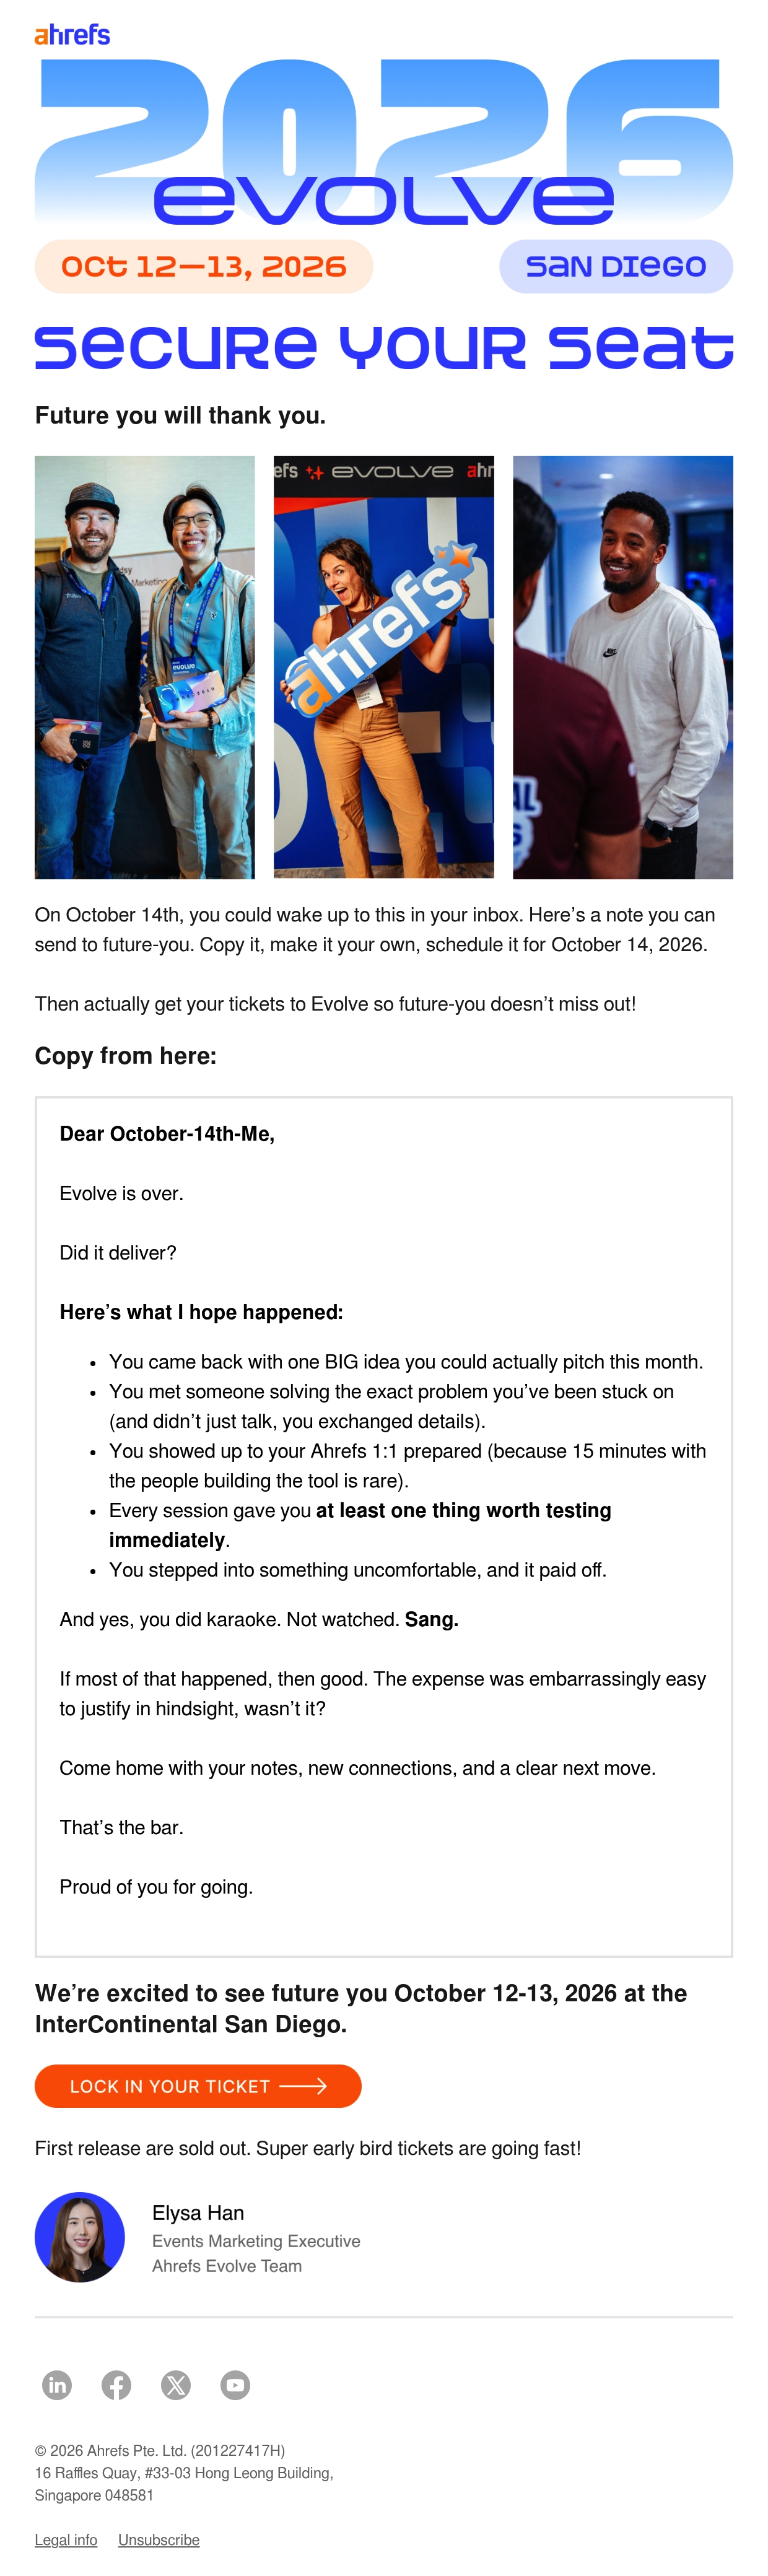Click the Unsubscribe link
The width and height of the screenshot is (768, 2576).
[159, 2540]
